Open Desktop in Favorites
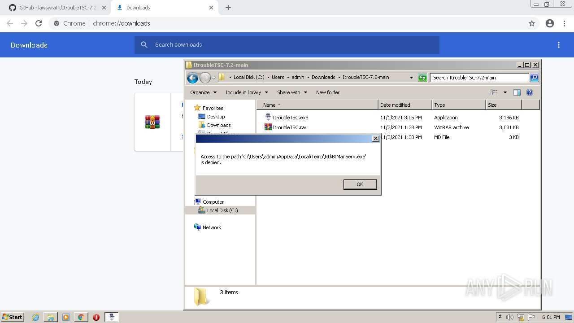The height and width of the screenshot is (323, 574). click(x=216, y=117)
